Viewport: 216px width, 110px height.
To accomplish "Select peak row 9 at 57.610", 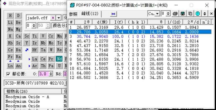I will 140,64.
